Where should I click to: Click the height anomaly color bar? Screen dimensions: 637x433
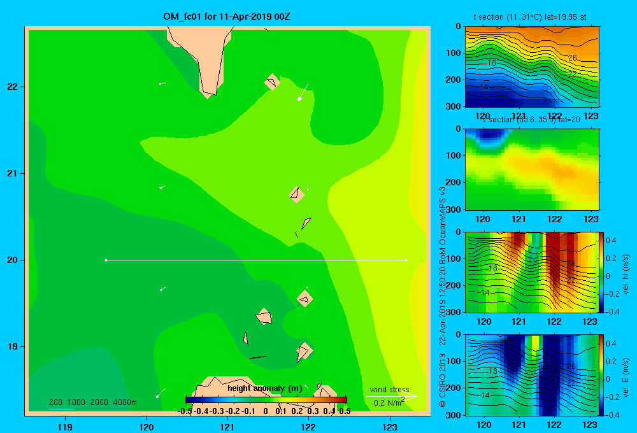(x=266, y=400)
